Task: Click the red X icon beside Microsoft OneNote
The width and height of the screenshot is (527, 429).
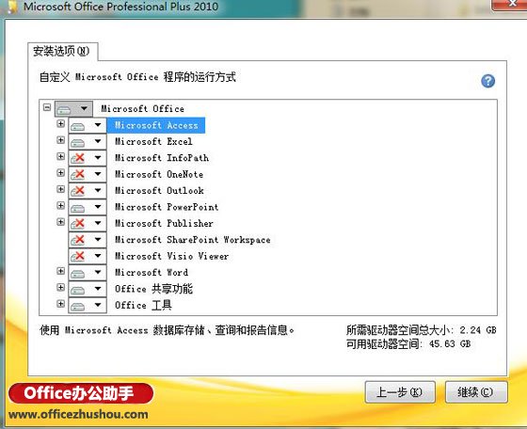Action: pos(77,174)
